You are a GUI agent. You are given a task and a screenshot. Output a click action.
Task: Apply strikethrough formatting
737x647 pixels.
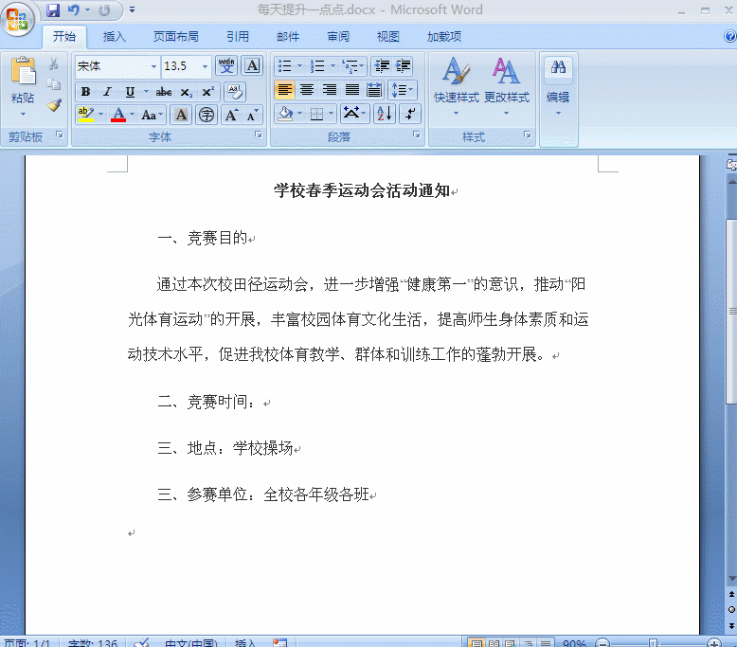pos(164,92)
